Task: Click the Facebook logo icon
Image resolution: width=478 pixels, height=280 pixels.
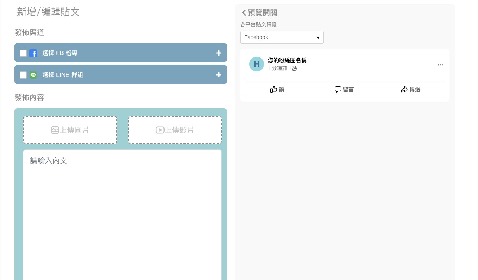Action: click(x=33, y=53)
